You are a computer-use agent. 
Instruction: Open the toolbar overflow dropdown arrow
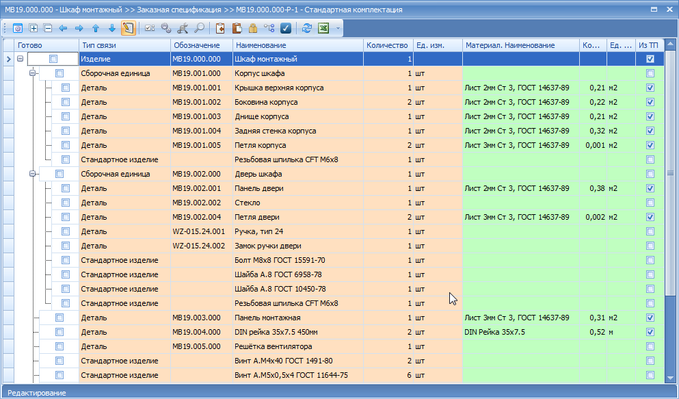point(338,29)
